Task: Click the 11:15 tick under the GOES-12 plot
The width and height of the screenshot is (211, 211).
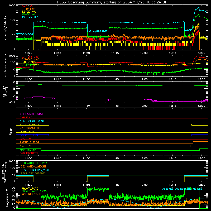Action: [57, 105]
